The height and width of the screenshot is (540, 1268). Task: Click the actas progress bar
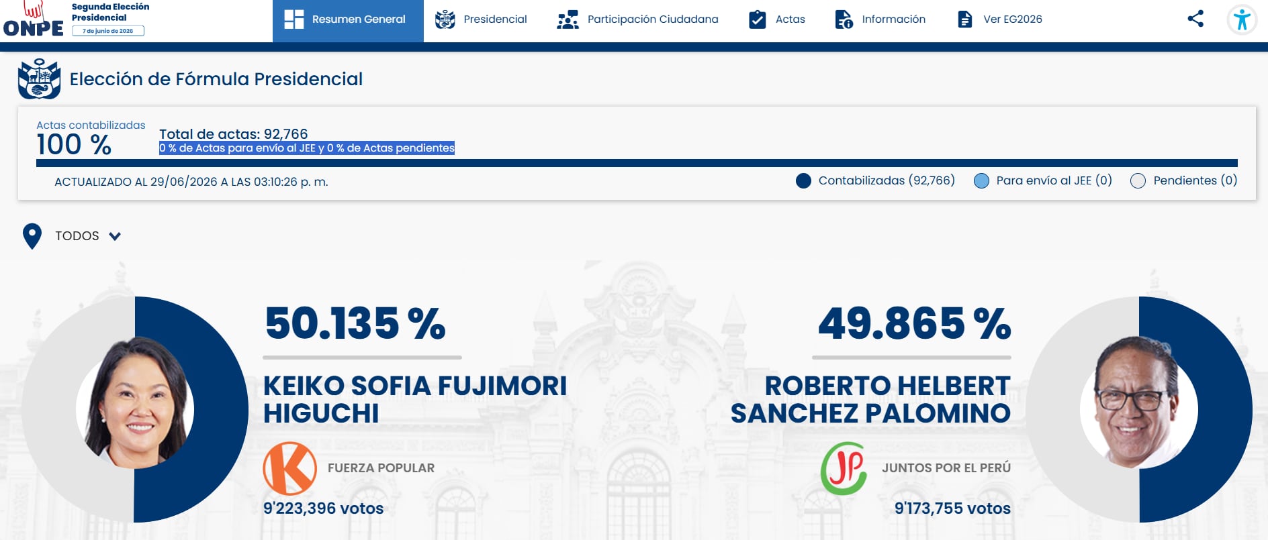(637, 163)
